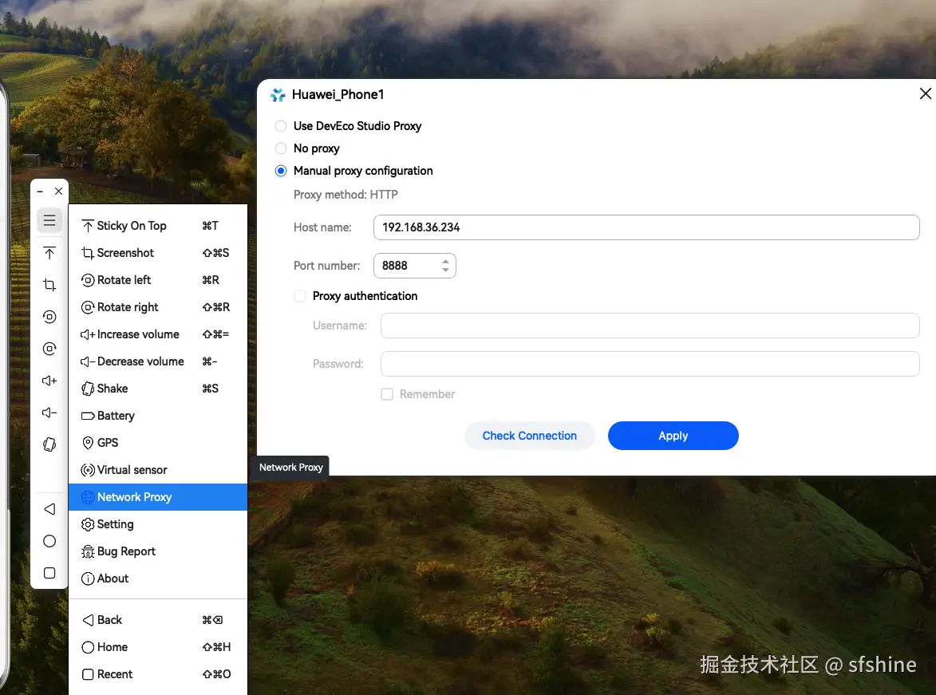This screenshot has height=695, width=936.
Task: Click the screenshot crop icon in sidebar
Action: click(49, 285)
